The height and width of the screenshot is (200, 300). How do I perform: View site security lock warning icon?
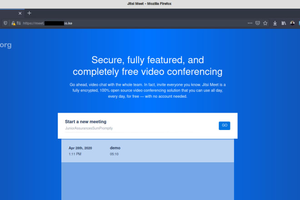[x=13, y=23]
